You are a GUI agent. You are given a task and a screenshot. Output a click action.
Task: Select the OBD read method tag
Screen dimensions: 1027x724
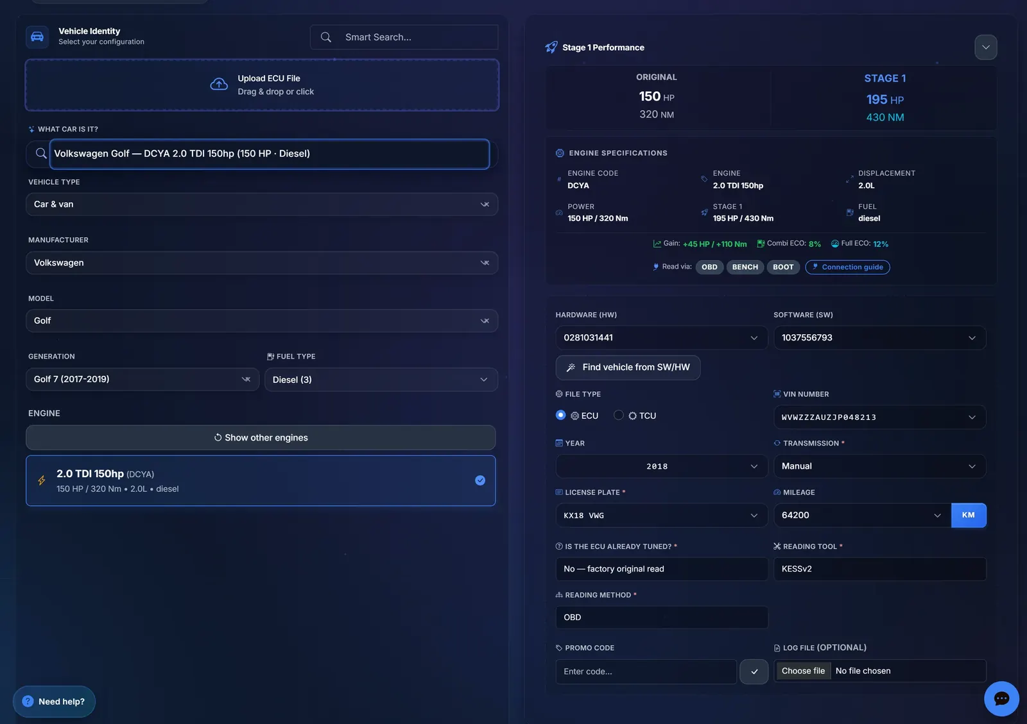point(709,267)
